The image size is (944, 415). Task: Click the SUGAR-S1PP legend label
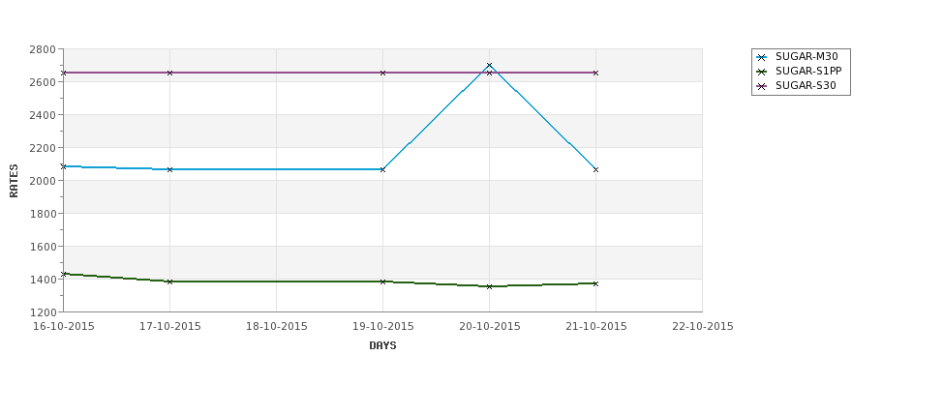click(x=808, y=72)
